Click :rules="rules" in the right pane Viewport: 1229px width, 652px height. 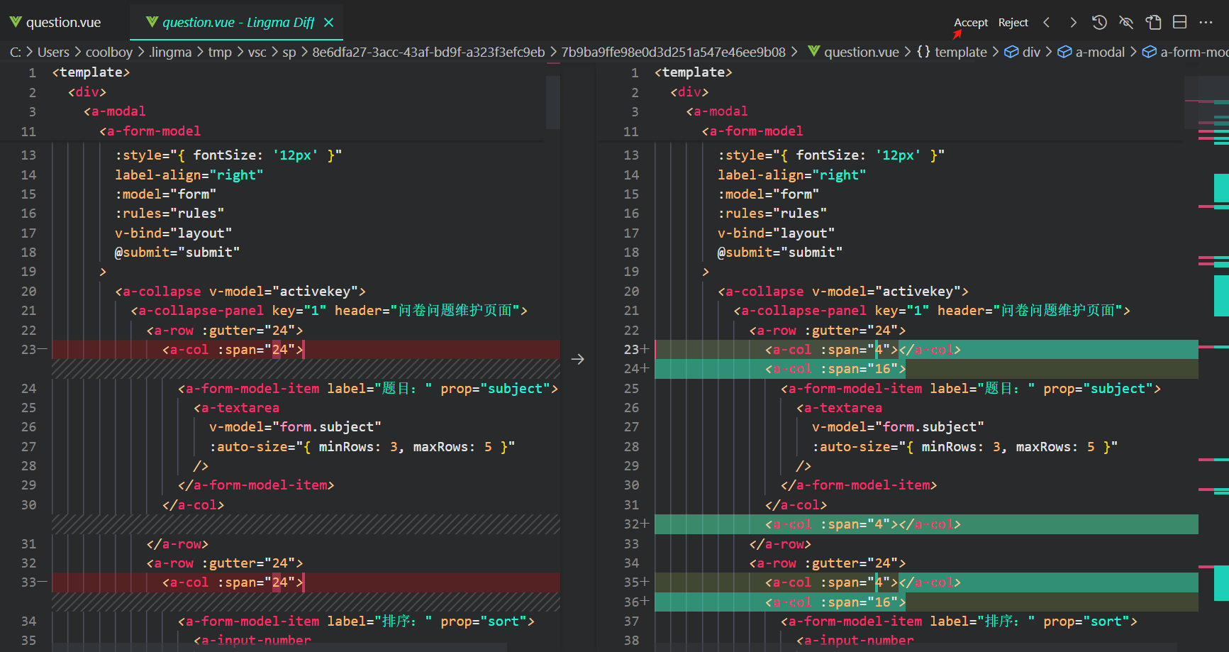click(x=772, y=214)
